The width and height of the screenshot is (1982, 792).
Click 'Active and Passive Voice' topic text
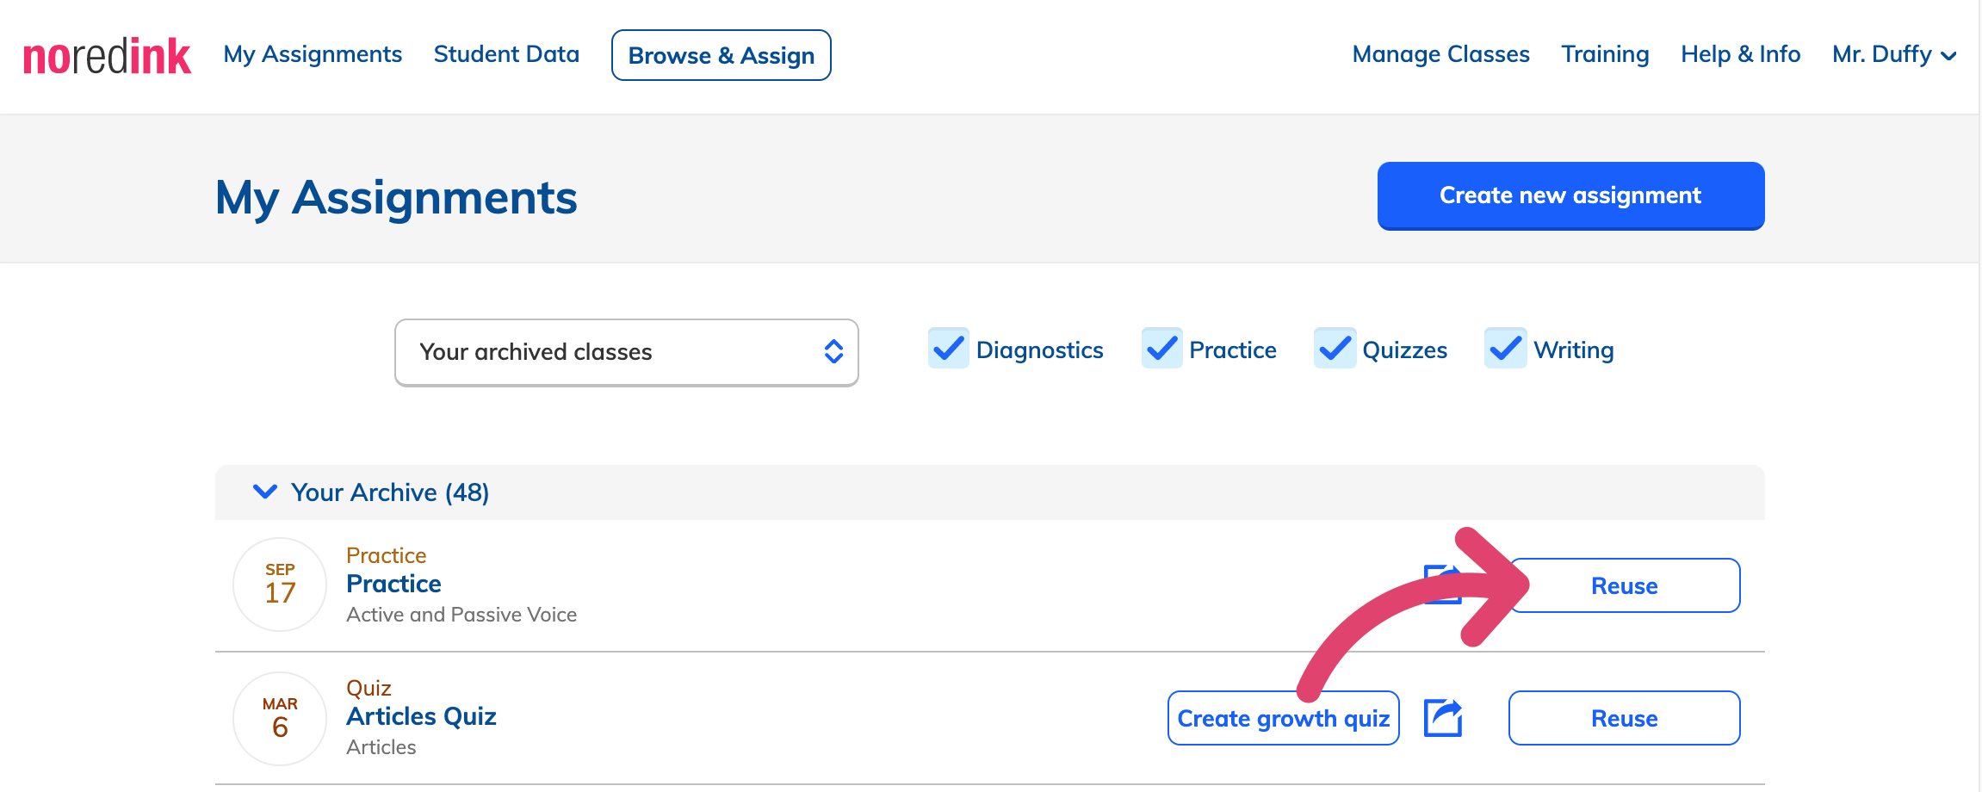pyautogui.click(x=461, y=615)
